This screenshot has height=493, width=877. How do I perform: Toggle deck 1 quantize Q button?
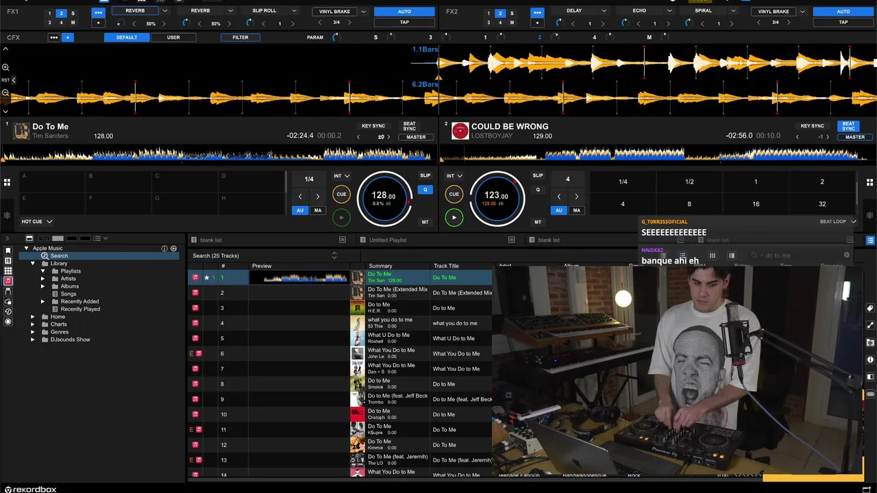(x=425, y=190)
